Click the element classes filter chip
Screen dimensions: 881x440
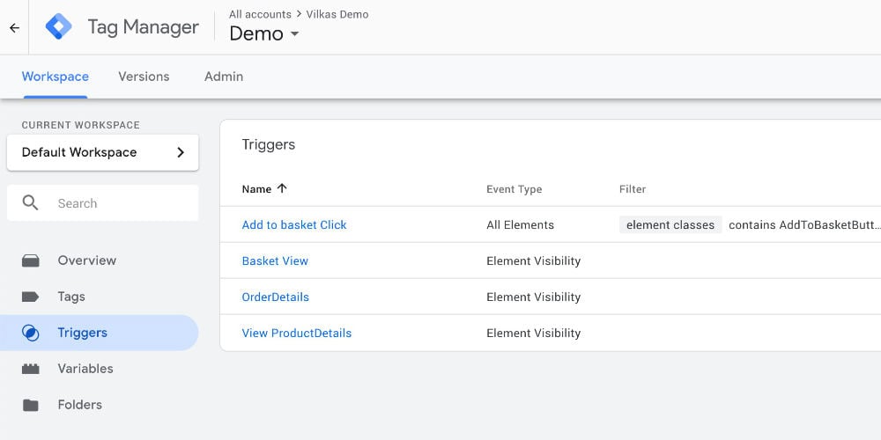point(670,225)
